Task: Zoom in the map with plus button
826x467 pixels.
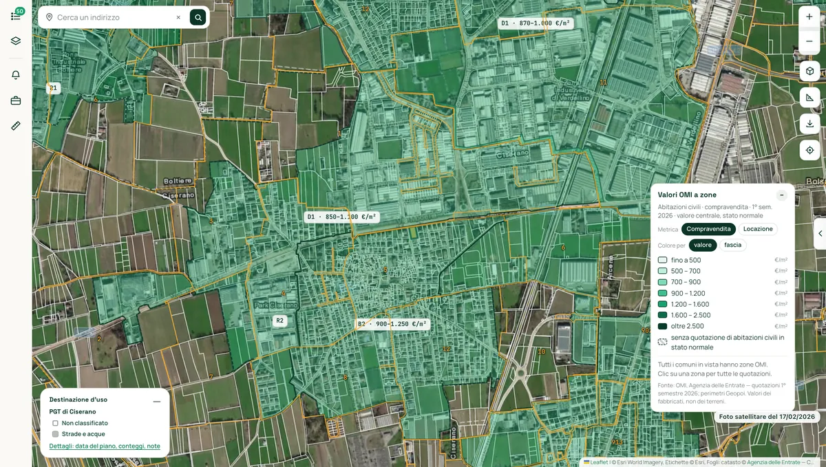Action: click(x=809, y=17)
